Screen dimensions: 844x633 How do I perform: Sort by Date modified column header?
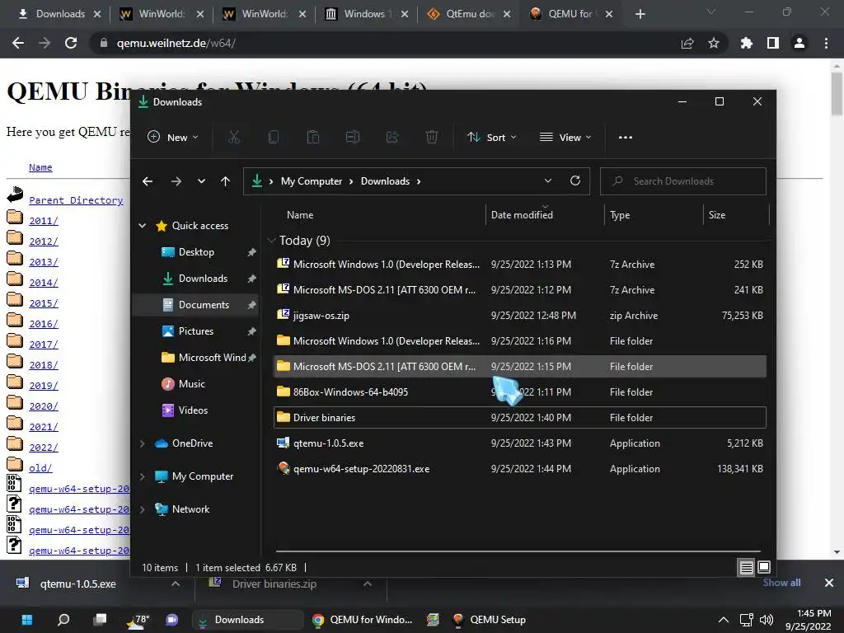tap(545, 215)
